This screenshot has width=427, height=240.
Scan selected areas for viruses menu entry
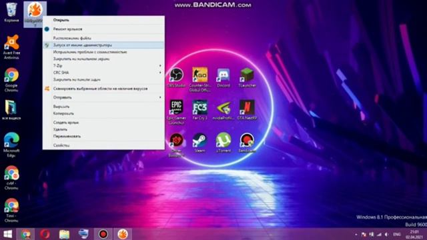[103, 89]
